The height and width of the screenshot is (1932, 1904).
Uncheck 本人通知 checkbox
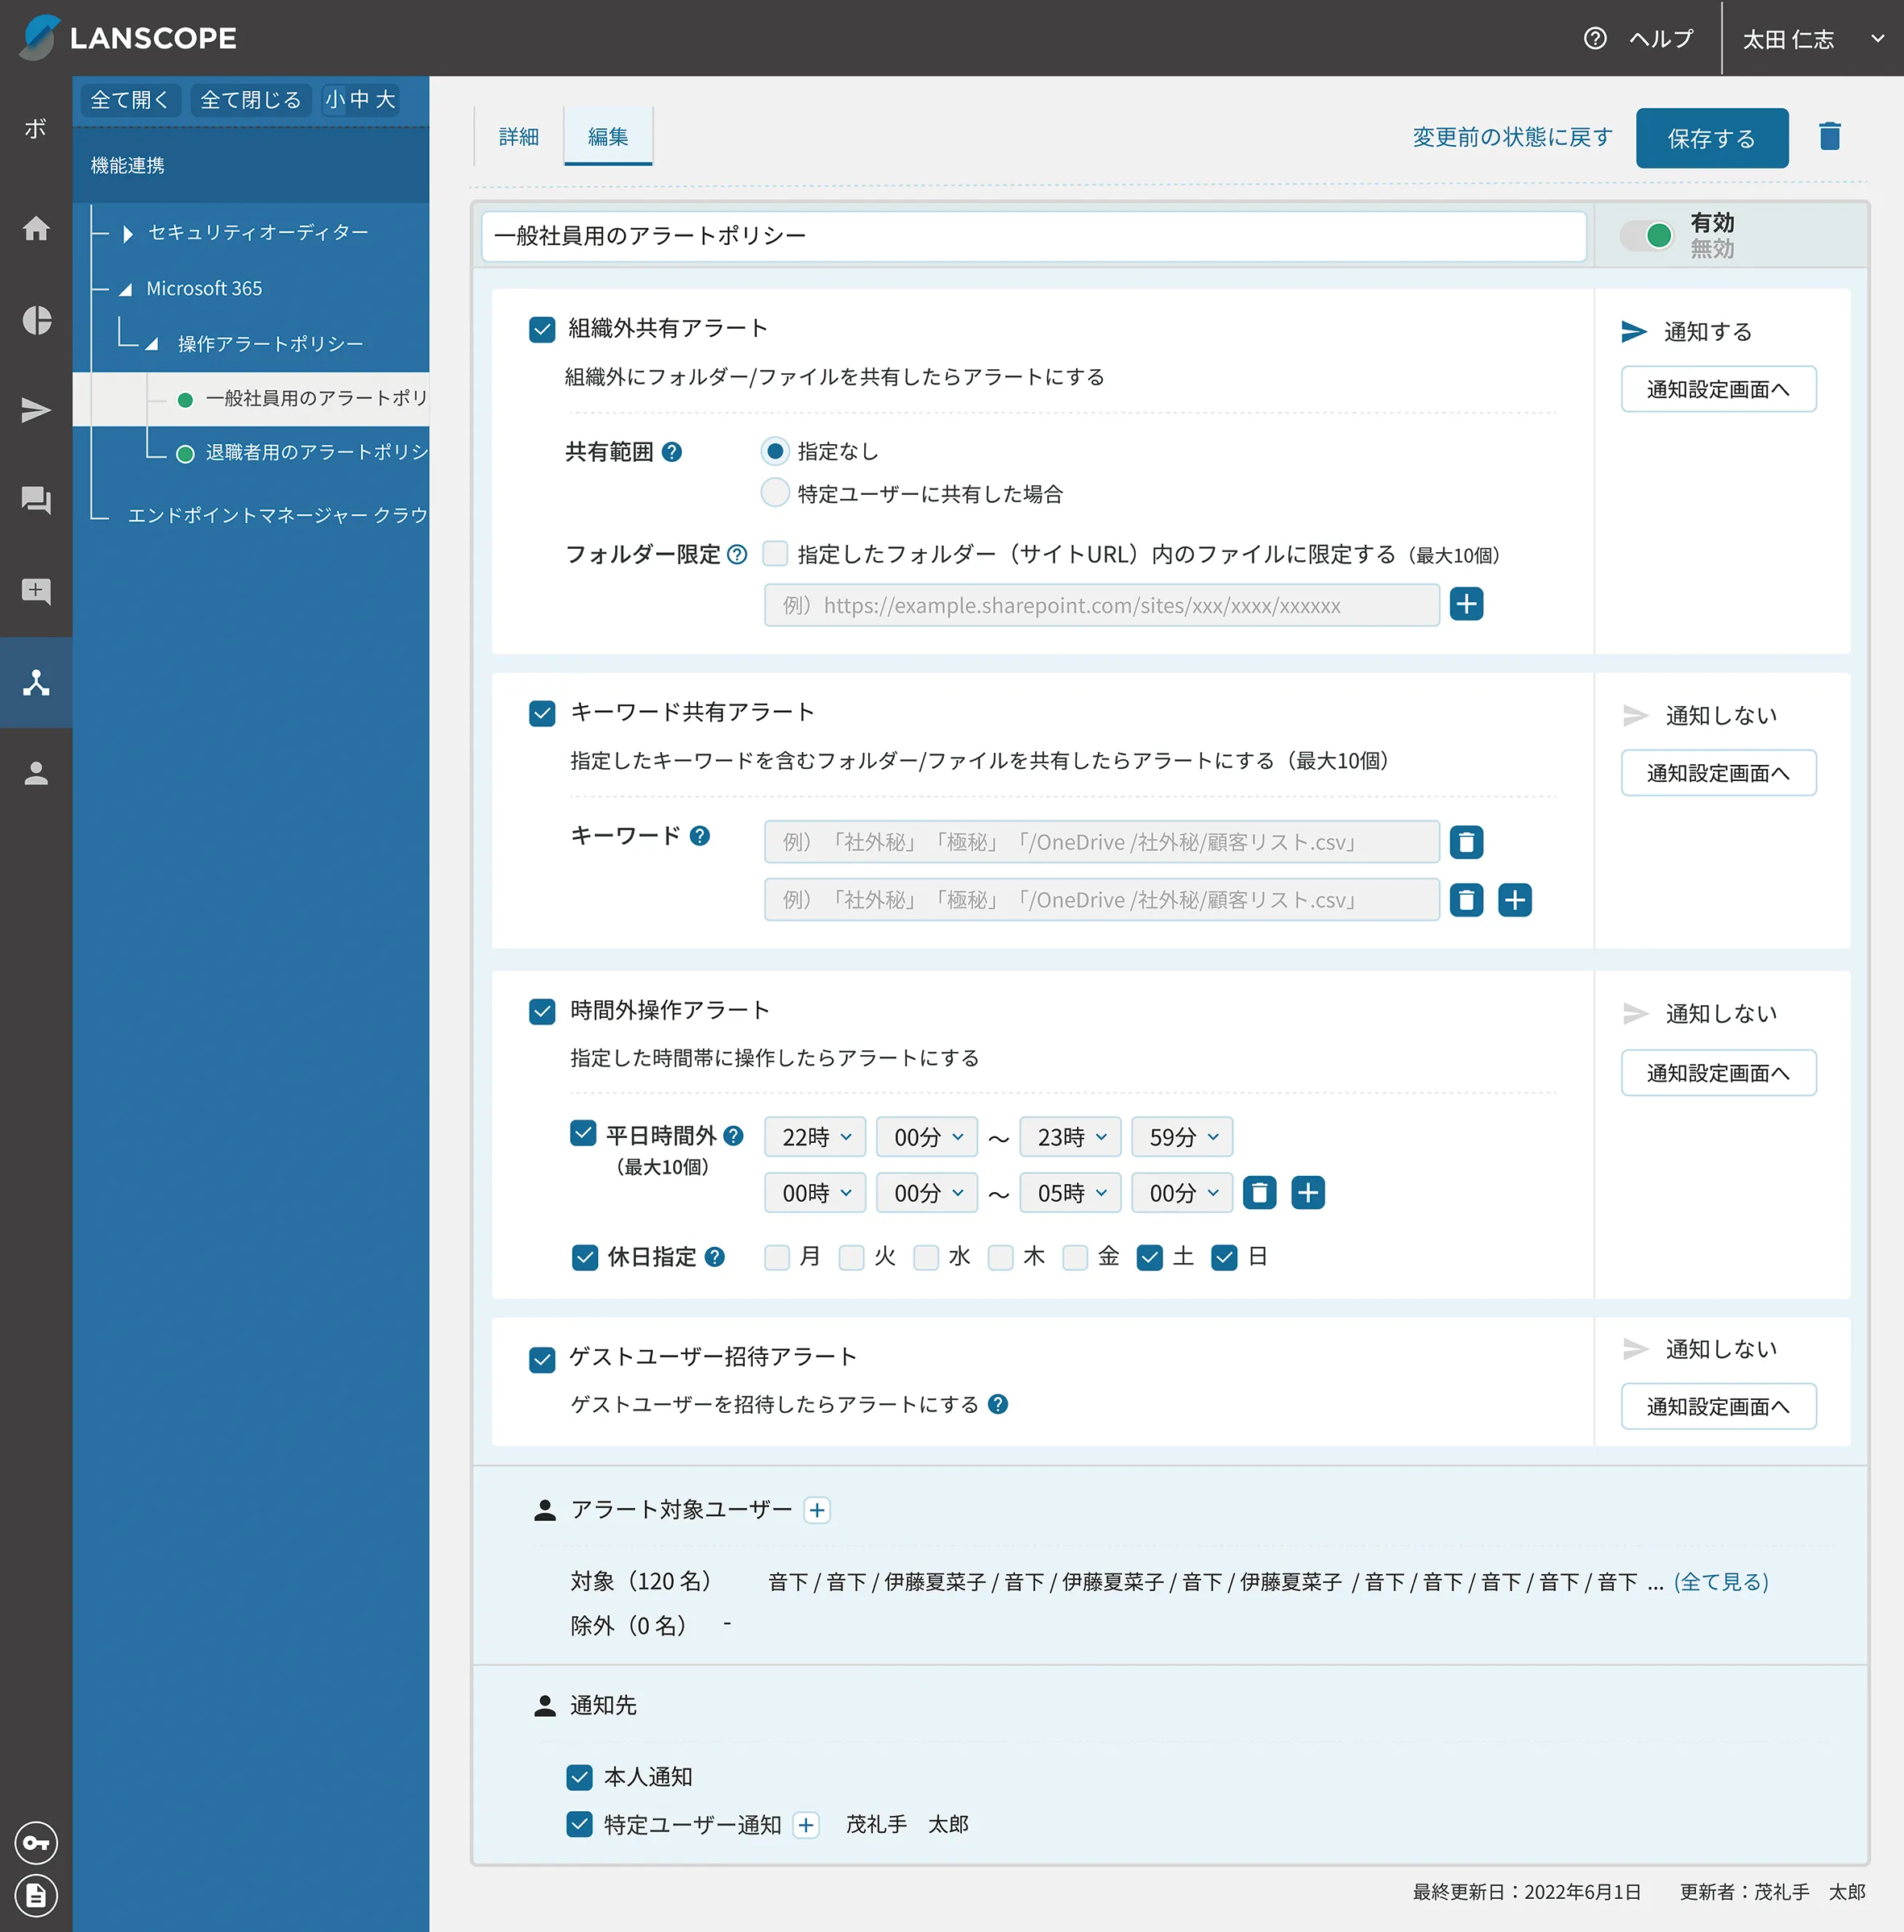coord(579,1777)
